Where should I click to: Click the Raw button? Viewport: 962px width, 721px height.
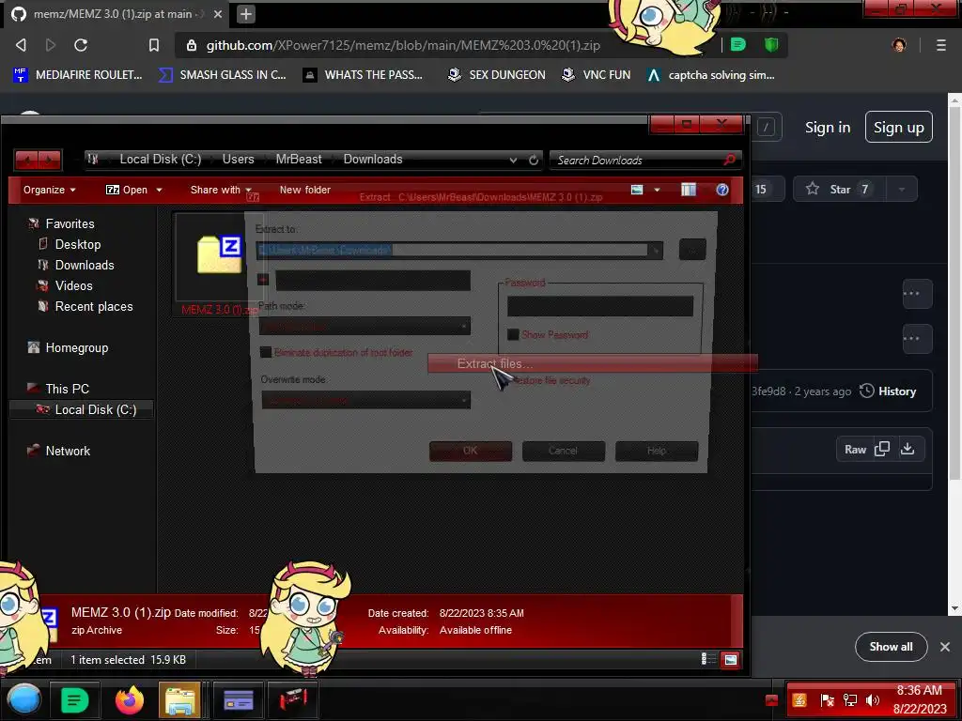pos(855,450)
